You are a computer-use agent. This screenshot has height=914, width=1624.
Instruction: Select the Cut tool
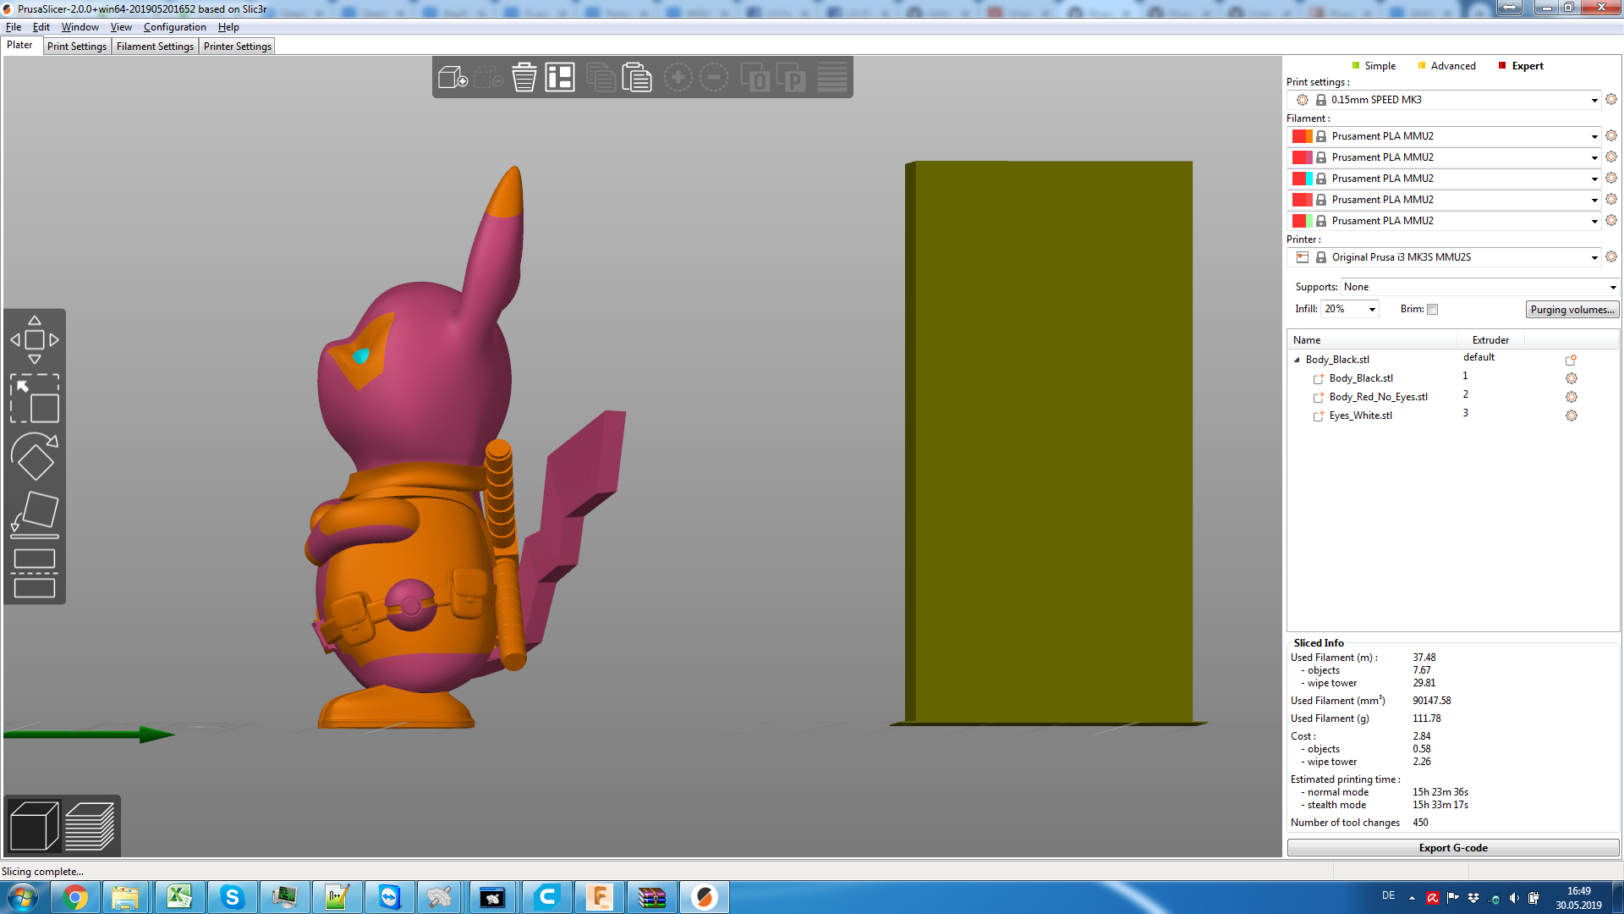[x=35, y=573]
